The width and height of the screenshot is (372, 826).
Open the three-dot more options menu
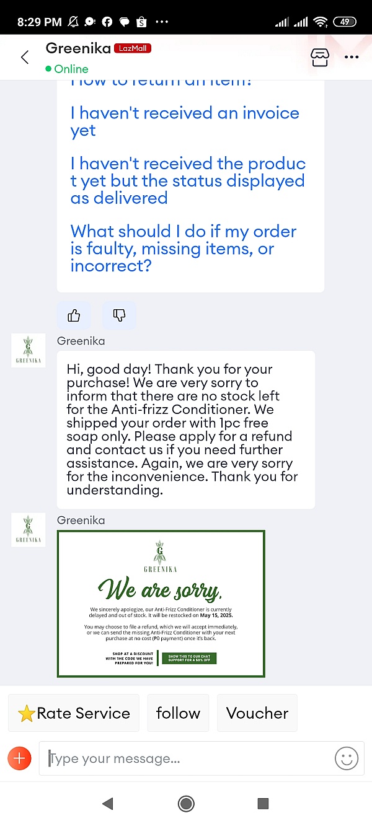coord(352,58)
